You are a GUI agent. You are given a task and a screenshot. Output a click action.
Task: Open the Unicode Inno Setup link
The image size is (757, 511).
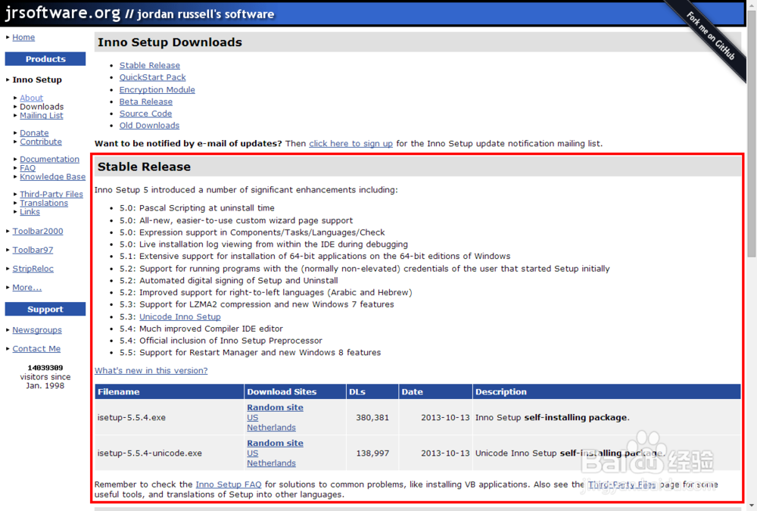pos(180,317)
